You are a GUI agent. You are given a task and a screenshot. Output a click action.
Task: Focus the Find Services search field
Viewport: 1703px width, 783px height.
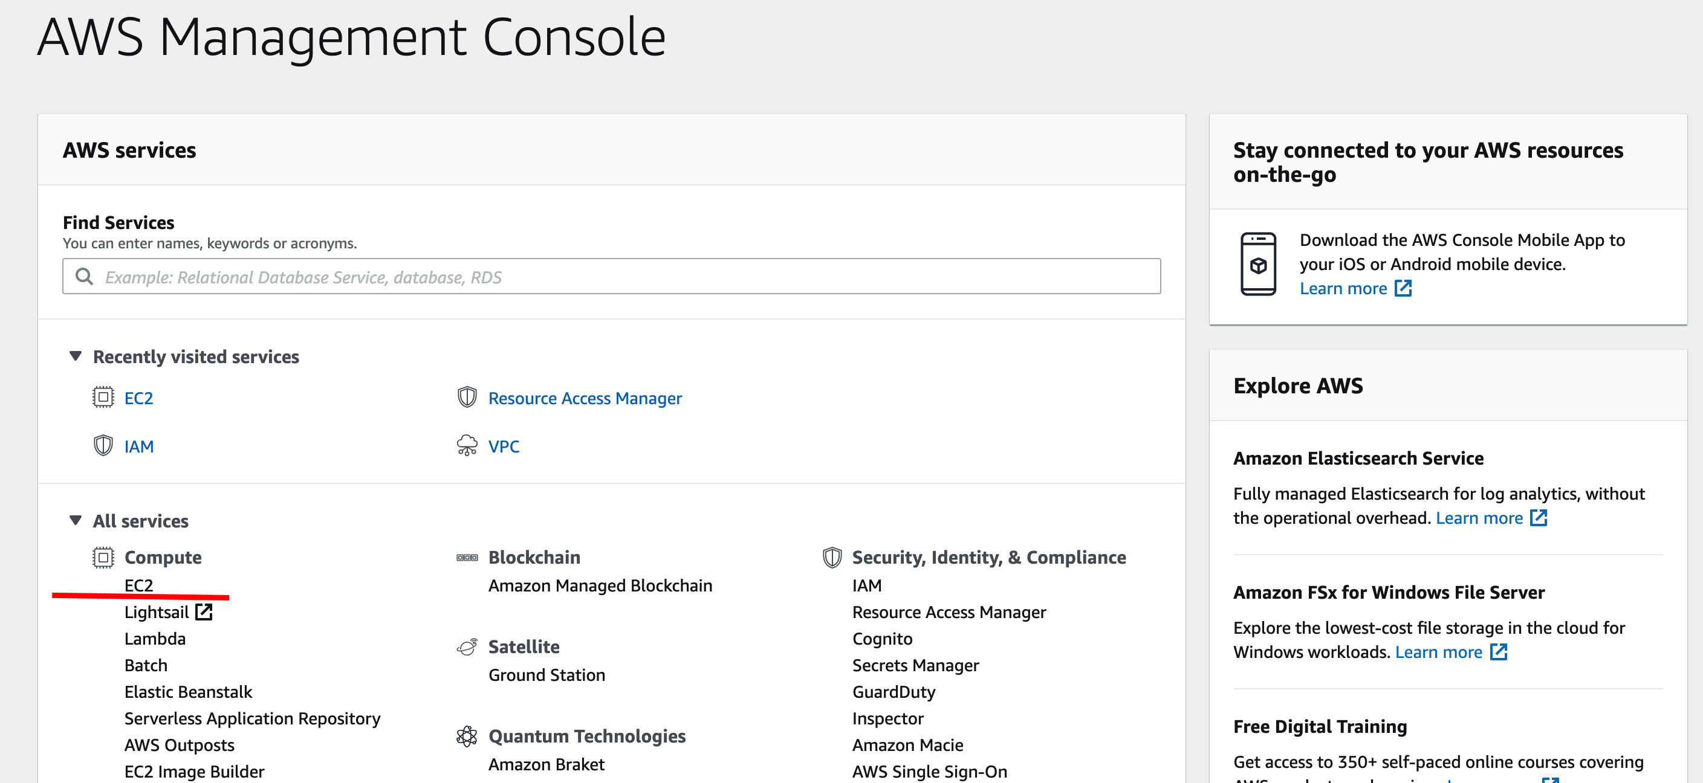coord(612,276)
